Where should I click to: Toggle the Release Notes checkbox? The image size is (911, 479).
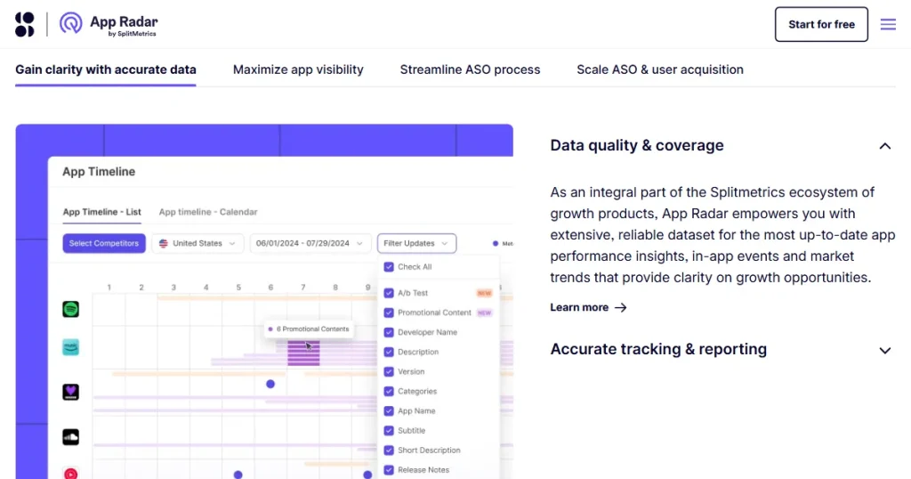[x=389, y=470]
